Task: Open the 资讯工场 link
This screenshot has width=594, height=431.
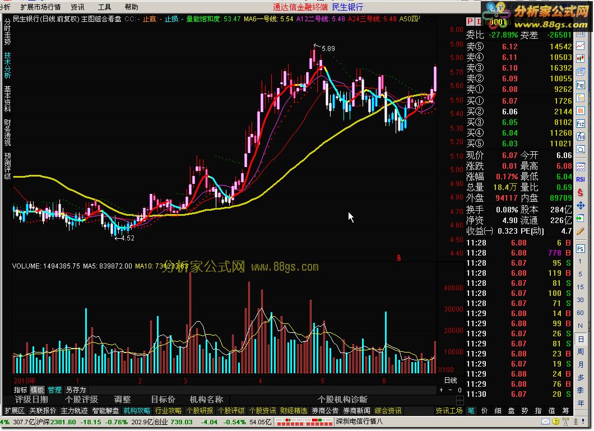Action: 449,411
